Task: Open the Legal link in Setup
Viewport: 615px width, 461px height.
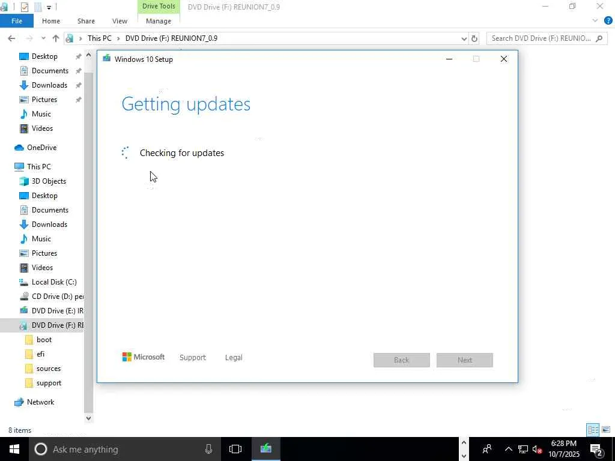Action: [234, 358]
